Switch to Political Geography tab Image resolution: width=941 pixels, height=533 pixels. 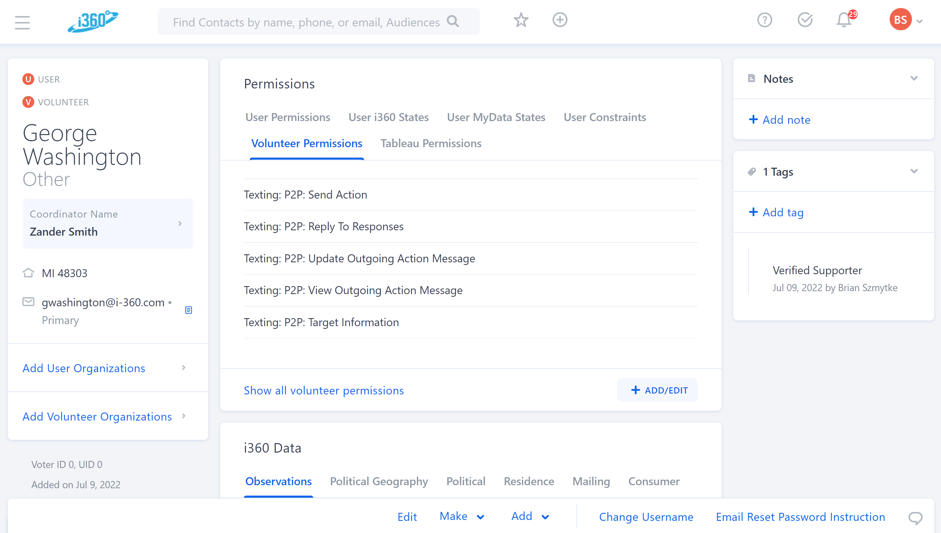[x=379, y=481]
